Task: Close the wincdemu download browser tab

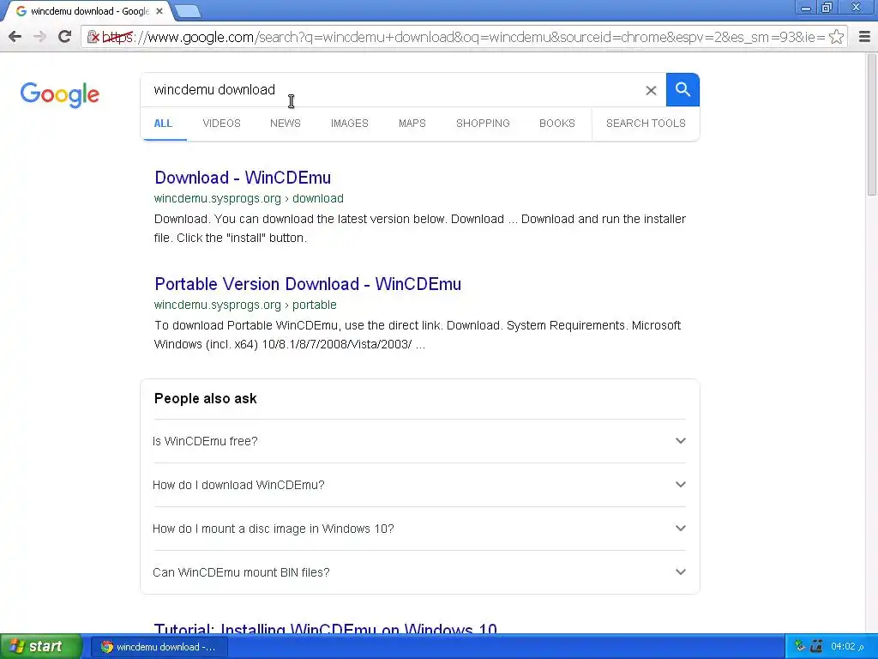Action: point(159,11)
